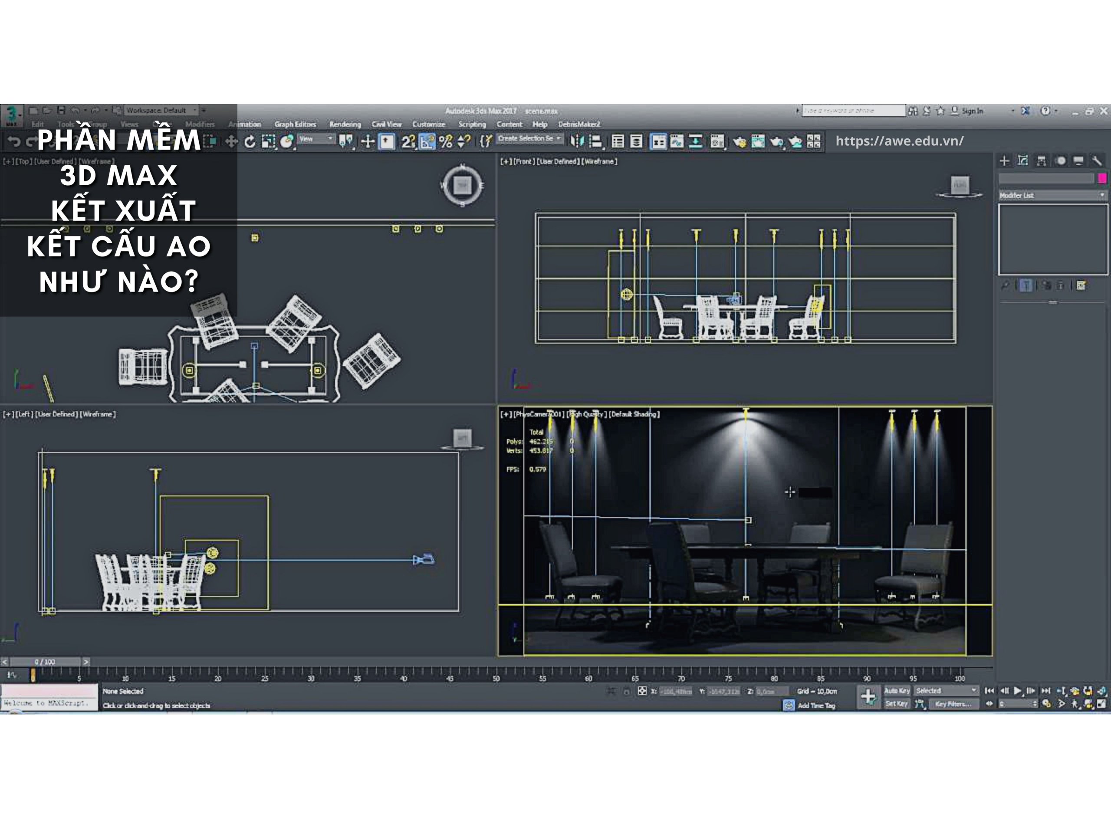Click the large Set Keys plus button
Viewport: 1111px width, 833px height.
pos(868,697)
